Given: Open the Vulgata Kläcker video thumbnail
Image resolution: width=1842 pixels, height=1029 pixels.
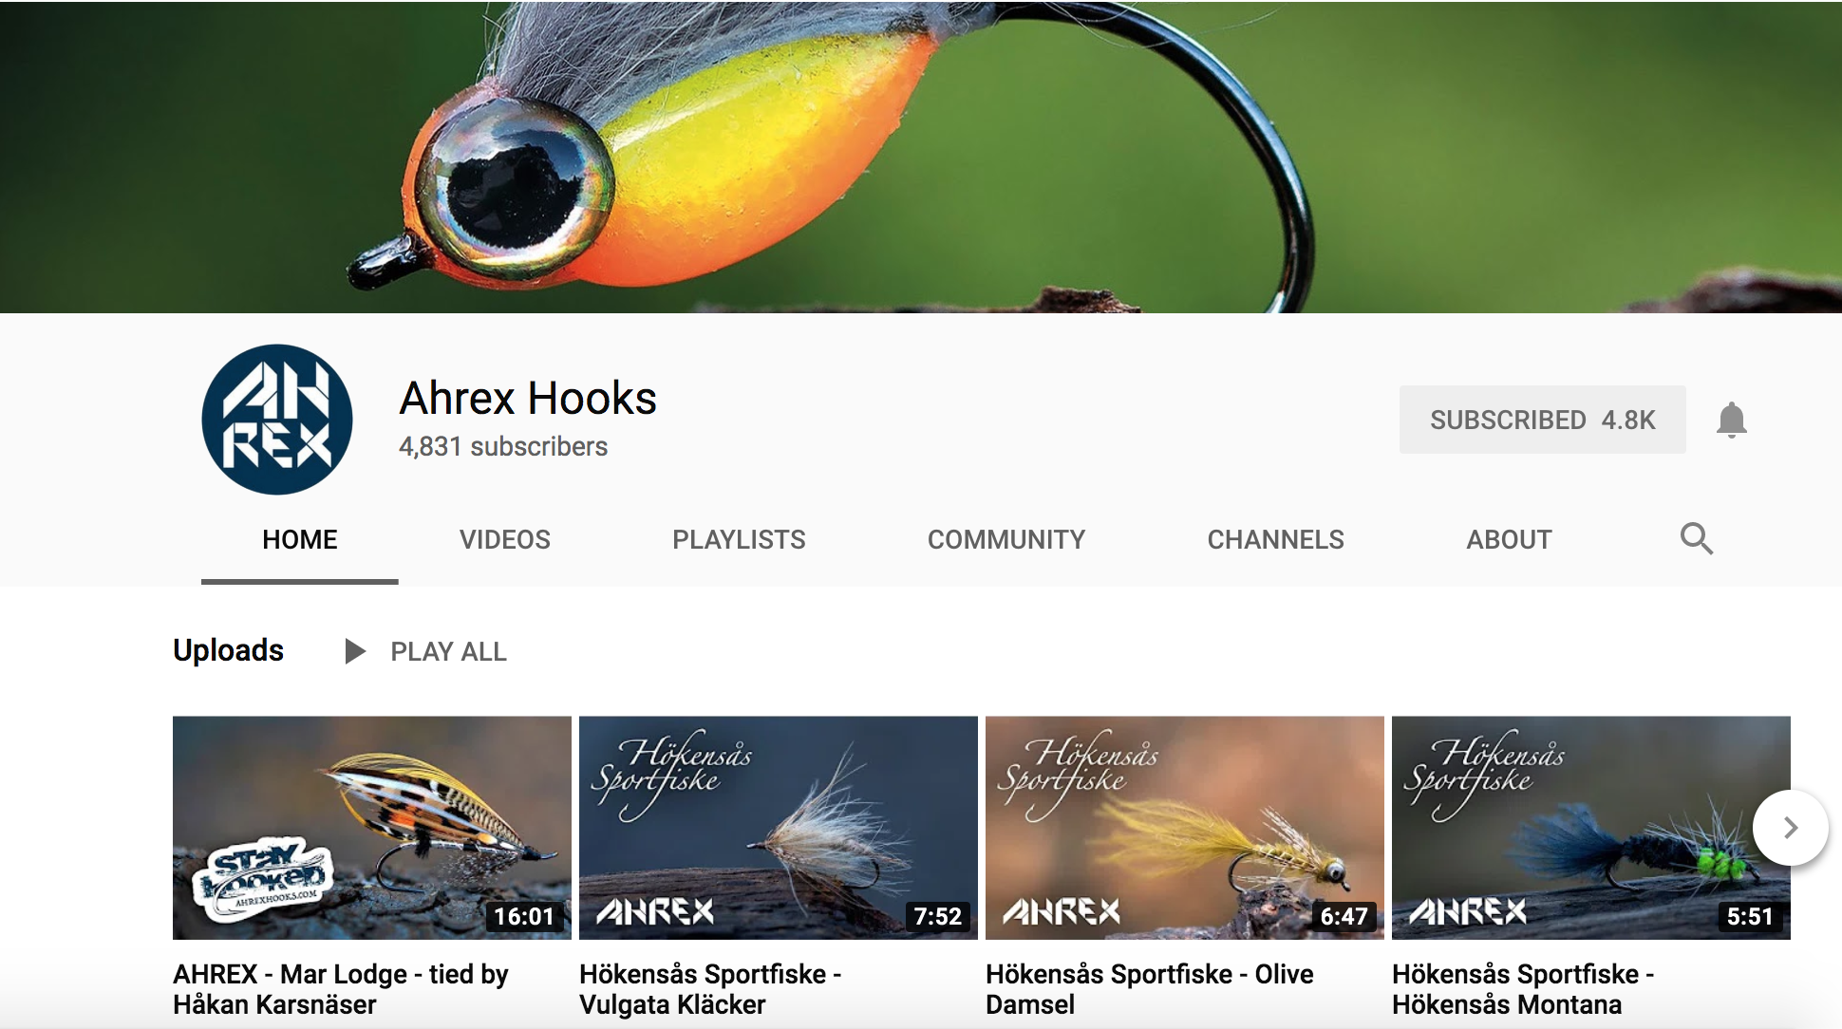Looking at the screenshot, I should point(779,828).
